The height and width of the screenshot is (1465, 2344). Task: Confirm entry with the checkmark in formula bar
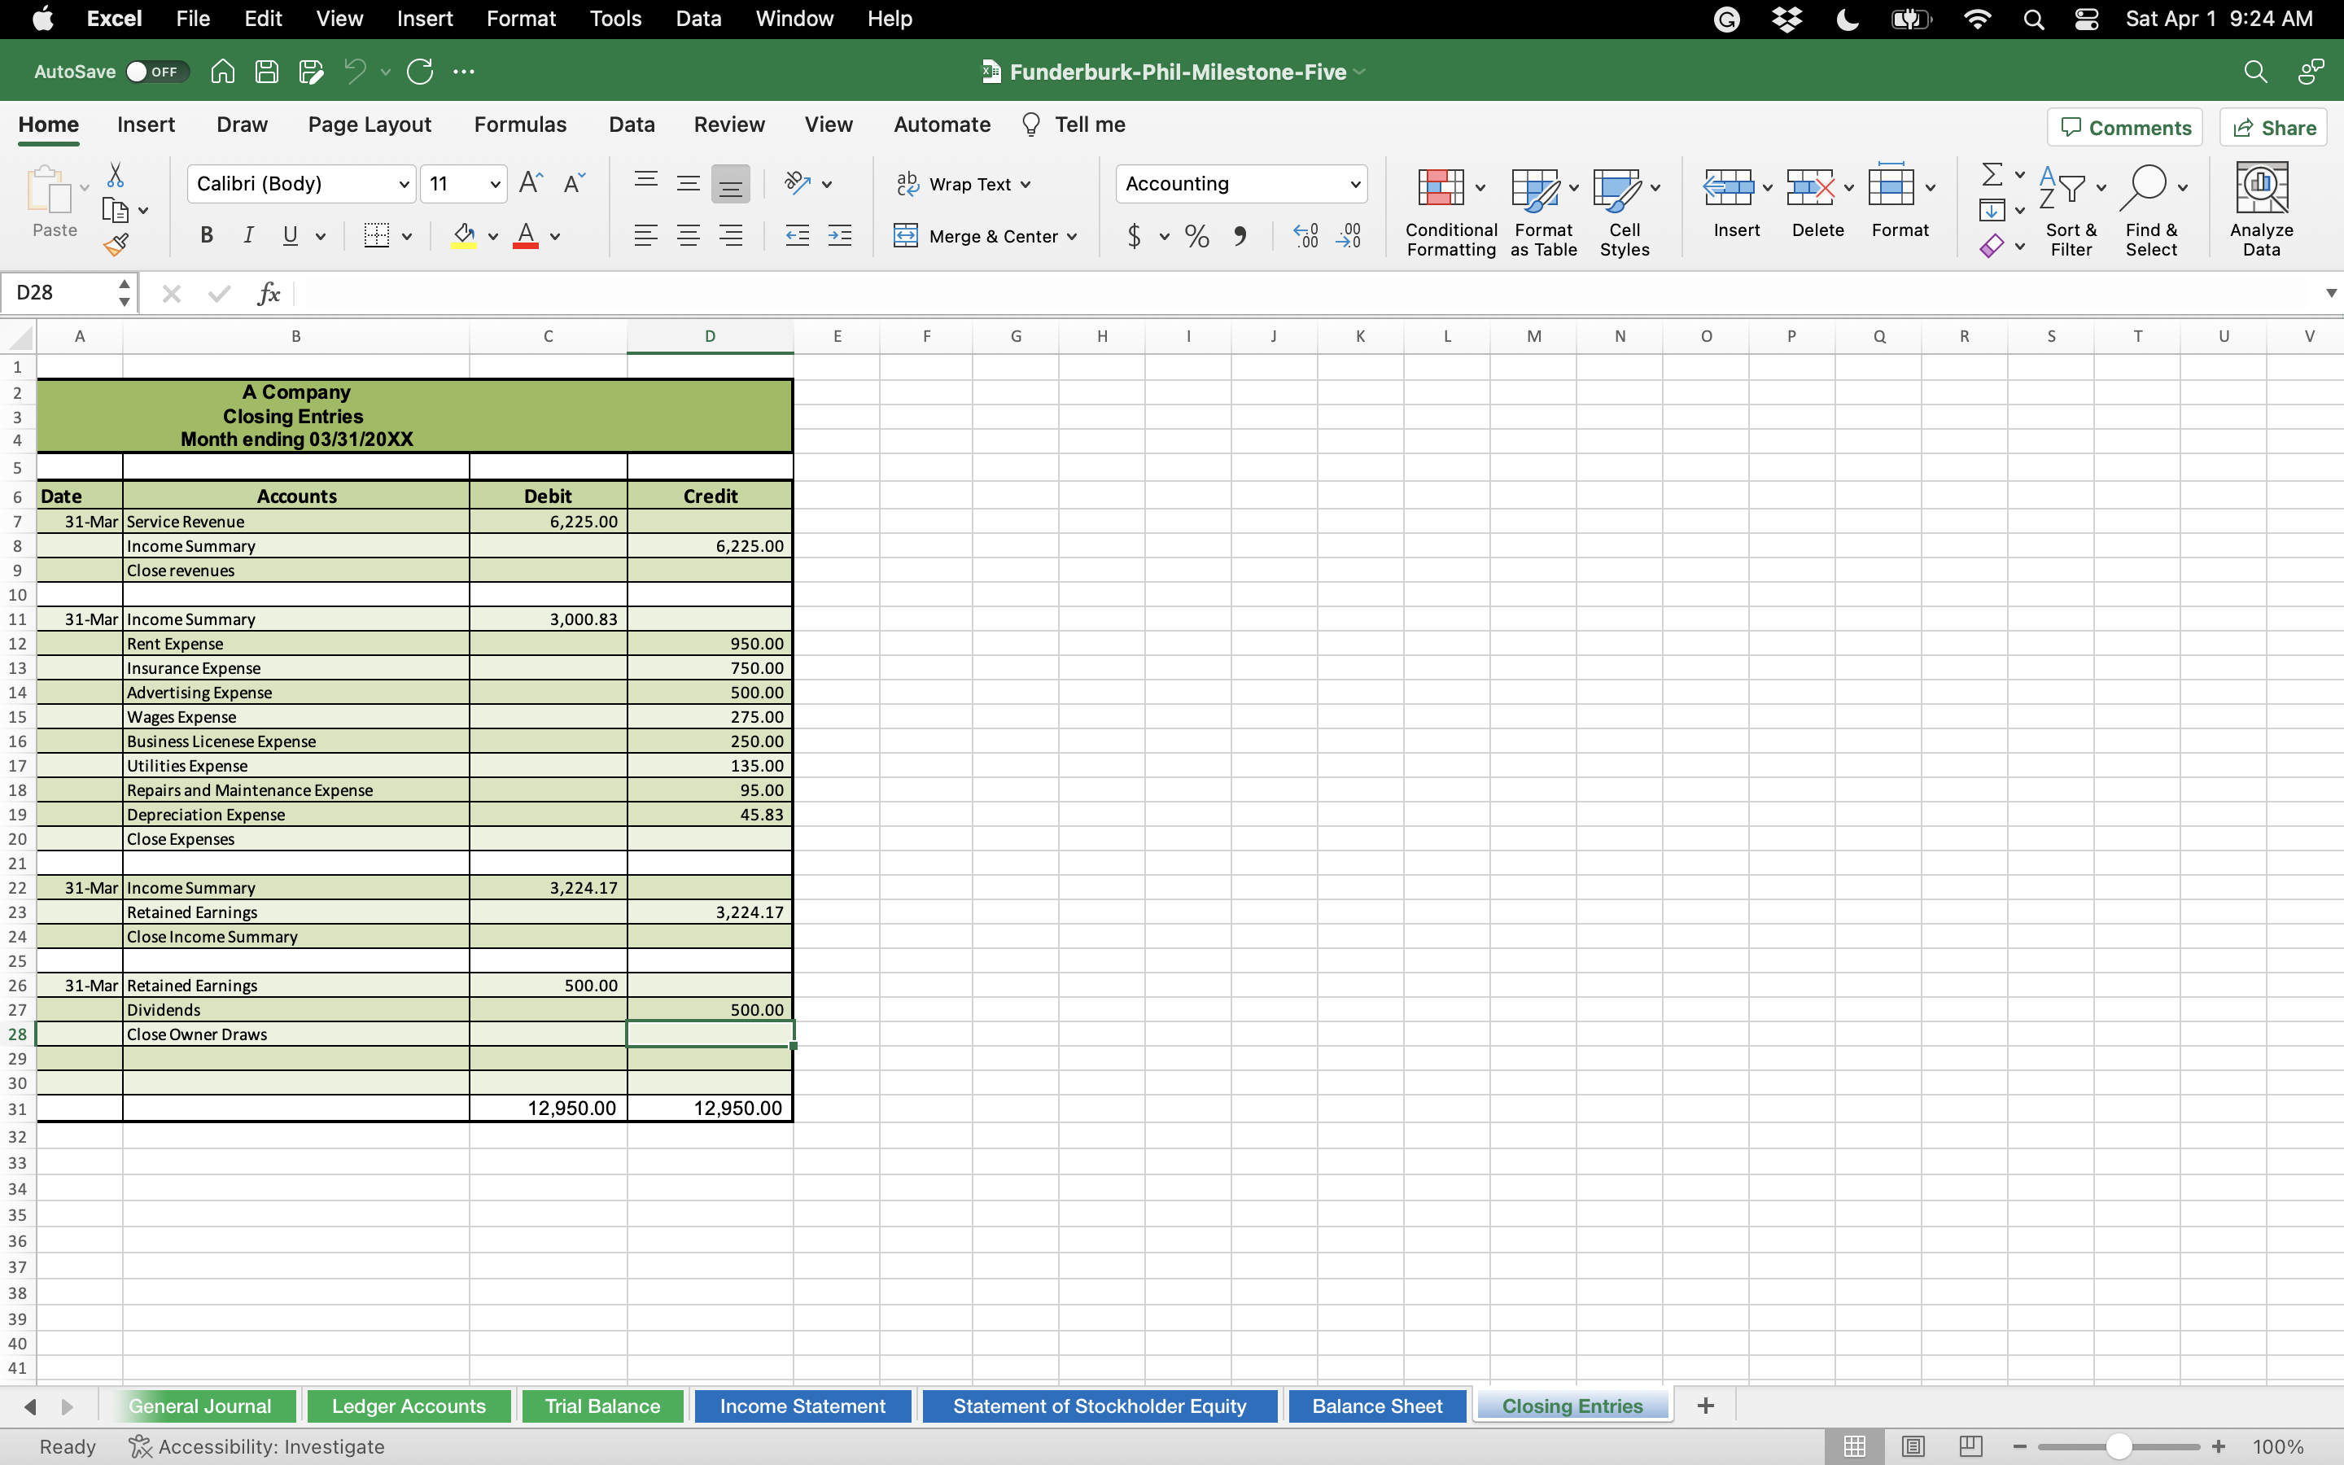(x=218, y=293)
